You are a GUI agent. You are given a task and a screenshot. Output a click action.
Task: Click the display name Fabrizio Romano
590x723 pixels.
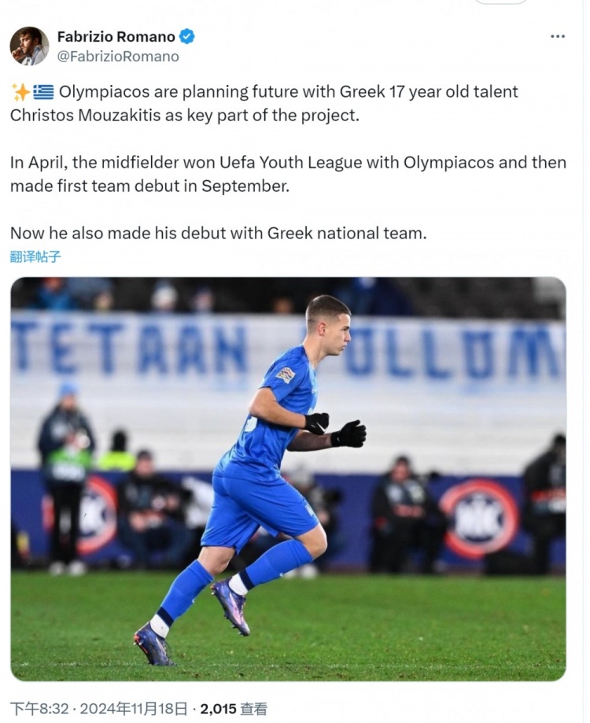[117, 36]
